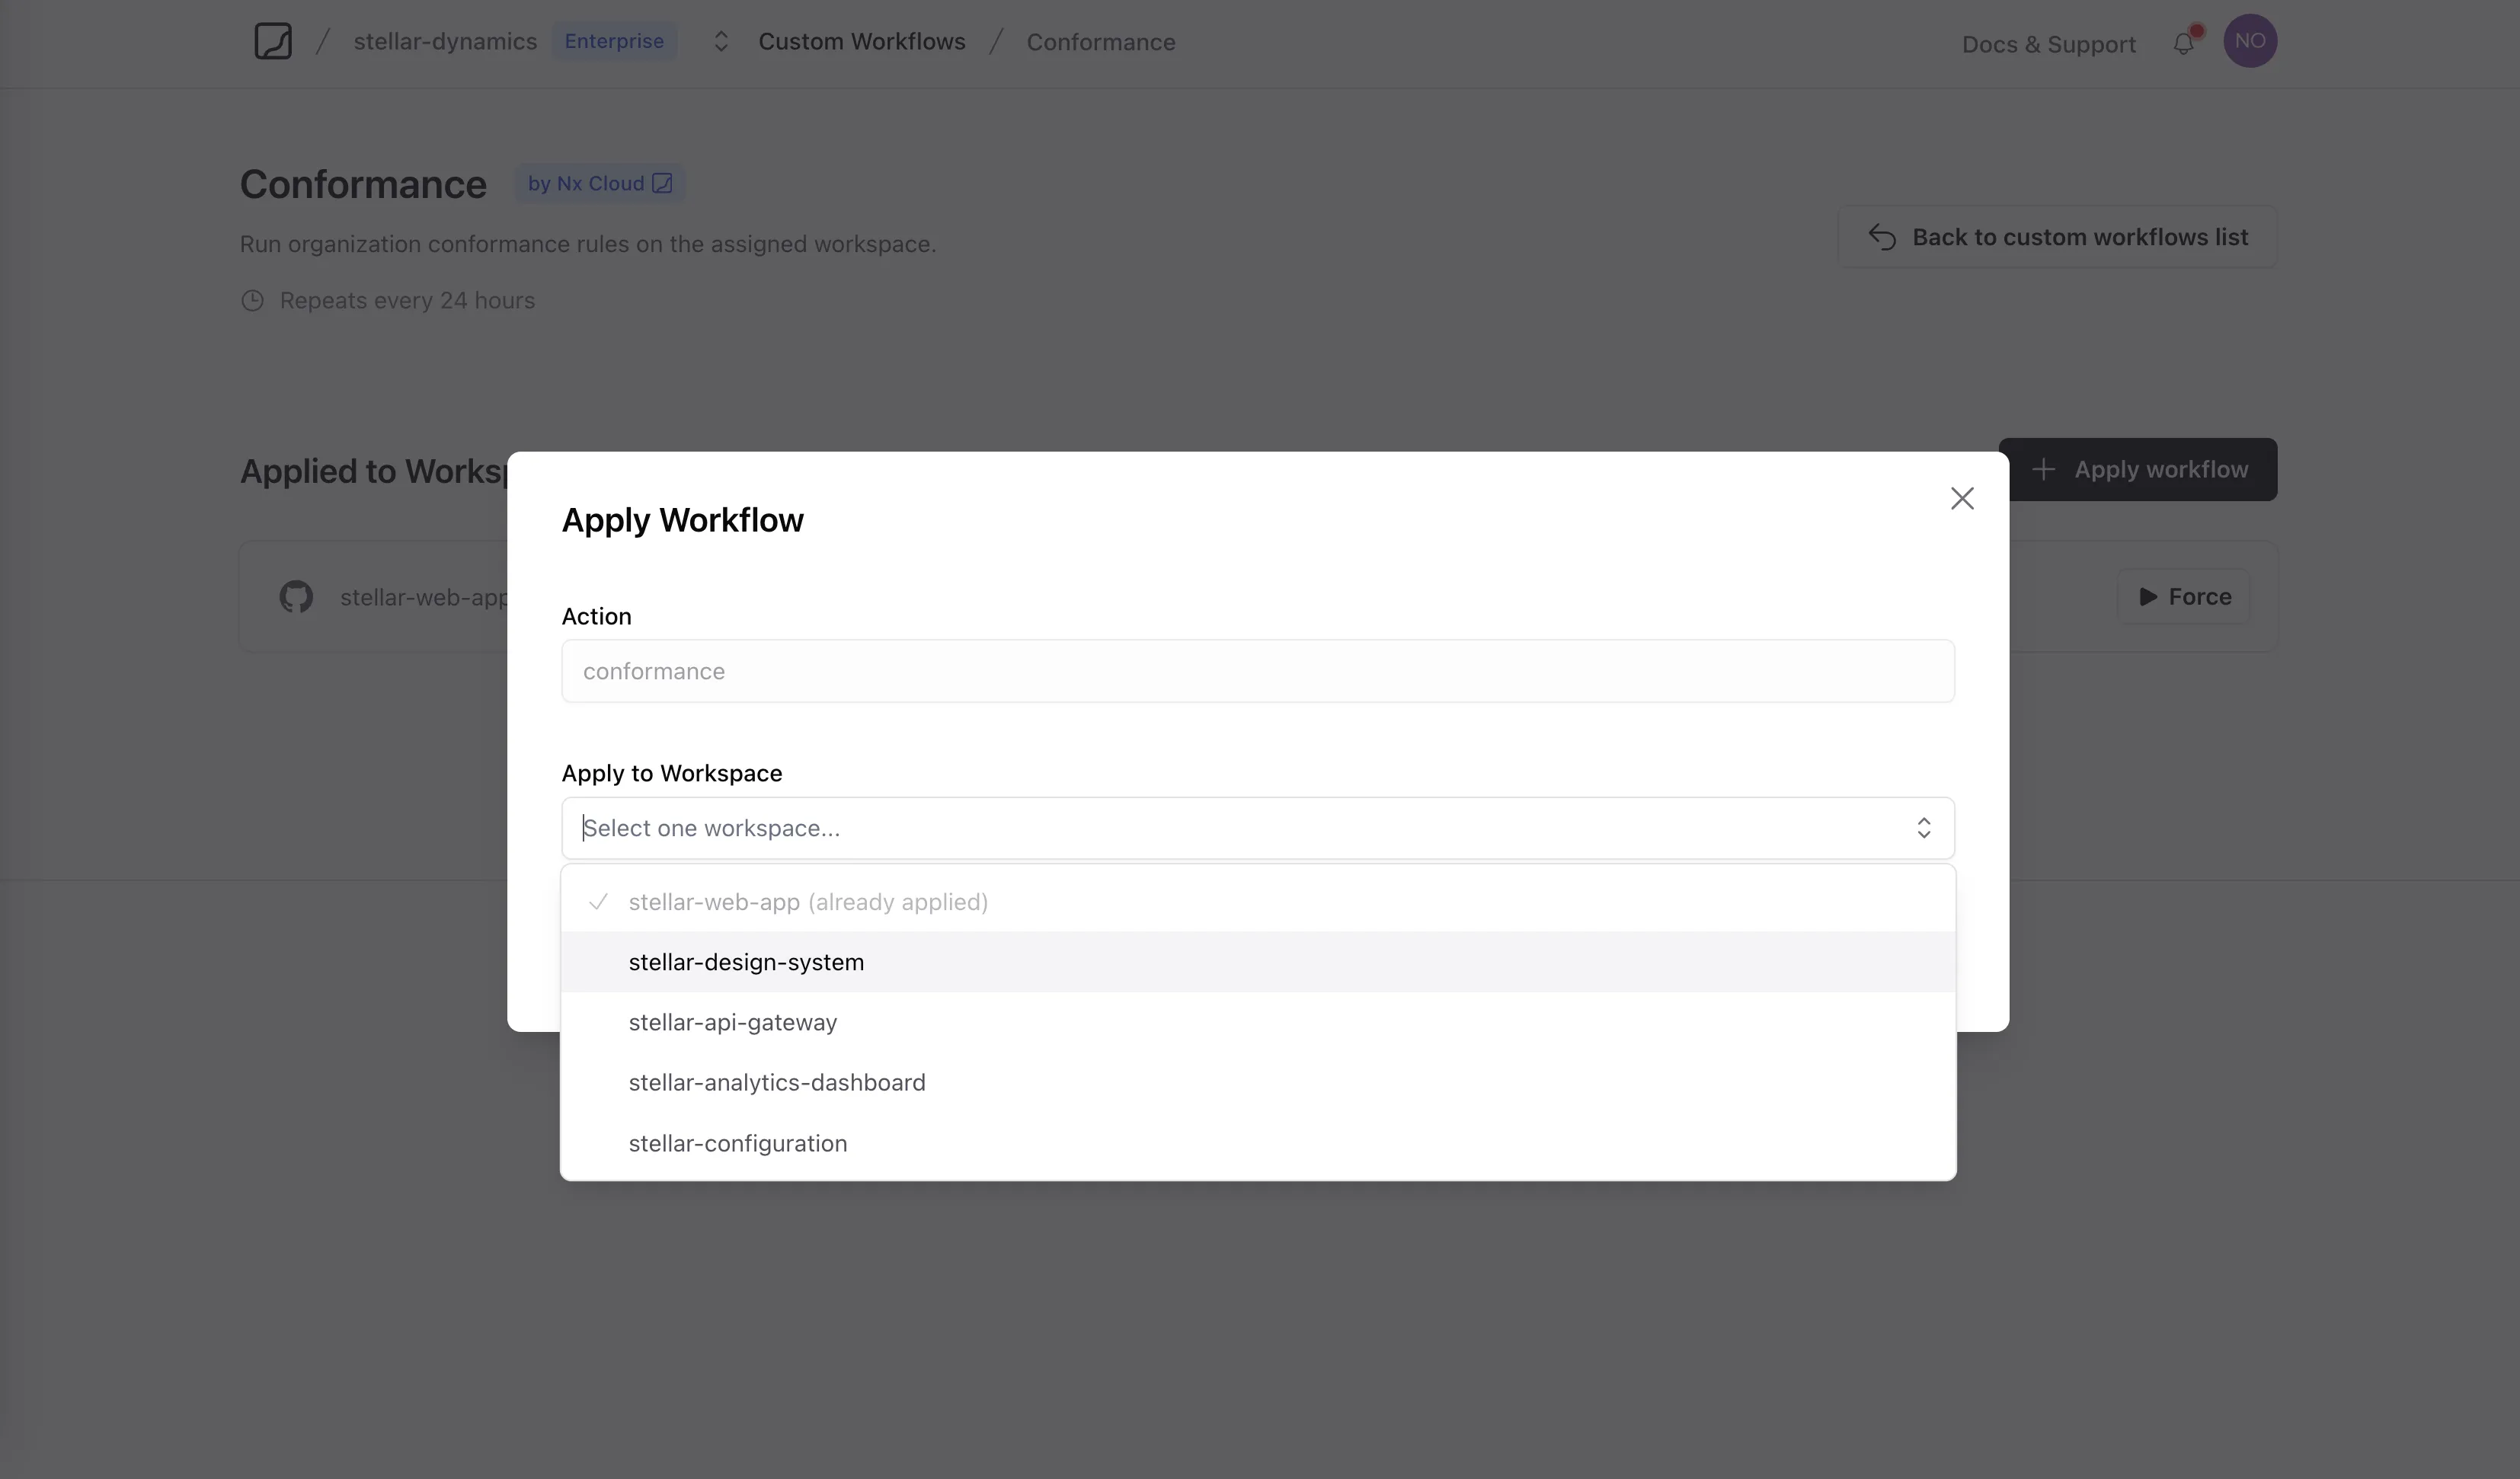Viewport: 2520px width, 1479px height.
Task: Click the Action input showing 'conformance'
Action: pos(1256,671)
